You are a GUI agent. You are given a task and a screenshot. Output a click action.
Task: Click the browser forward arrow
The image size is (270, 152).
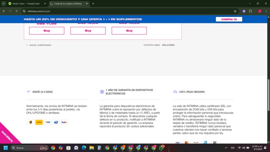(x=10, y=11)
